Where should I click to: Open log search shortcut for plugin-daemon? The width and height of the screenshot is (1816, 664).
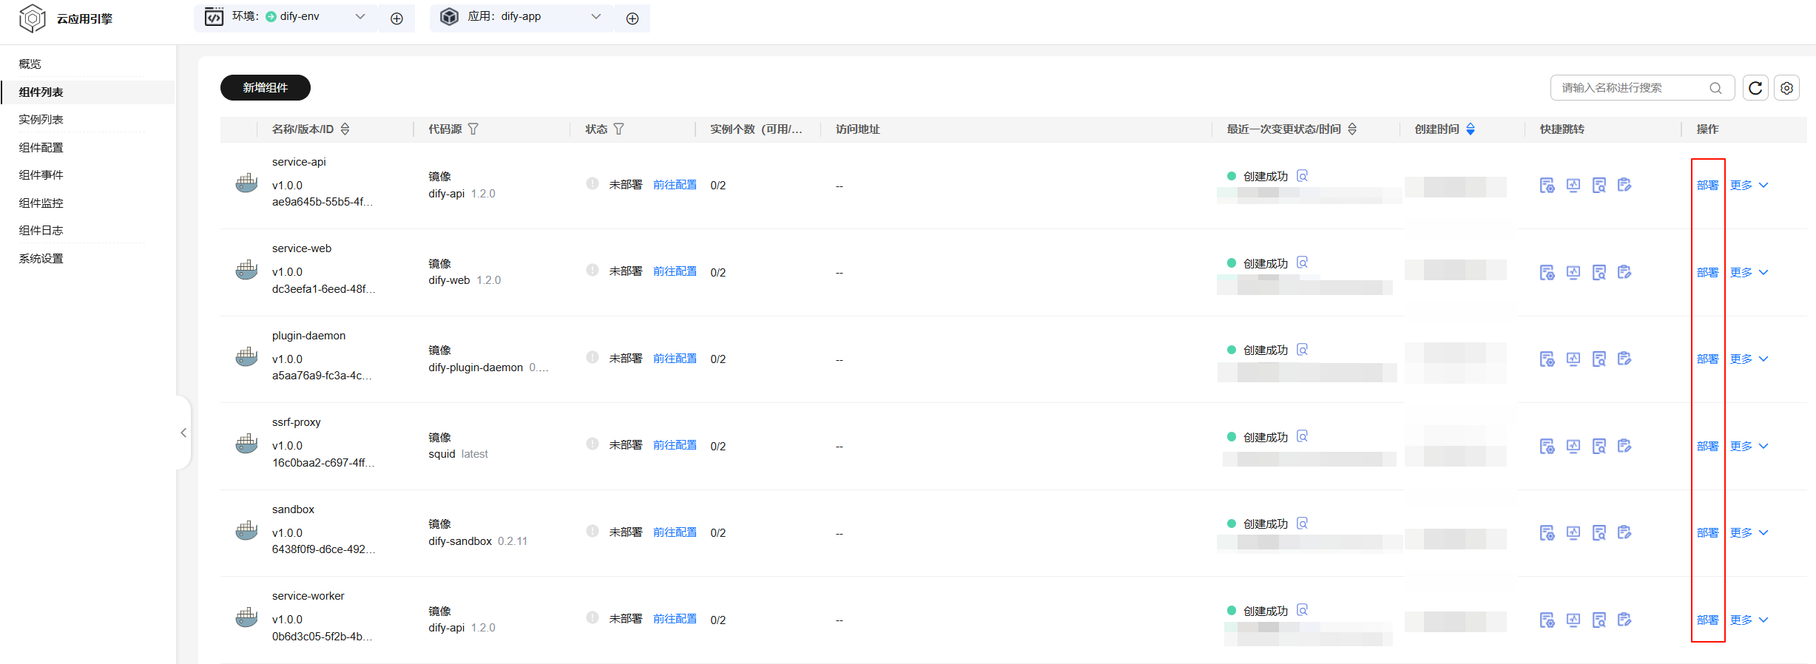coord(1599,359)
